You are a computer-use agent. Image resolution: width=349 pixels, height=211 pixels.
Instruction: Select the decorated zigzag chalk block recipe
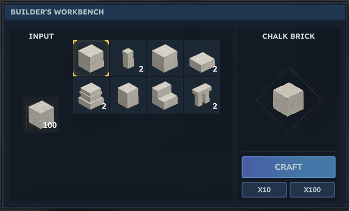click(165, 58)
